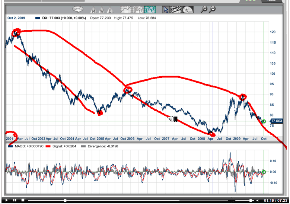The height and width of the screenshot is (204, 290).
Task: Stop the video with the square button
Action: 23,200
